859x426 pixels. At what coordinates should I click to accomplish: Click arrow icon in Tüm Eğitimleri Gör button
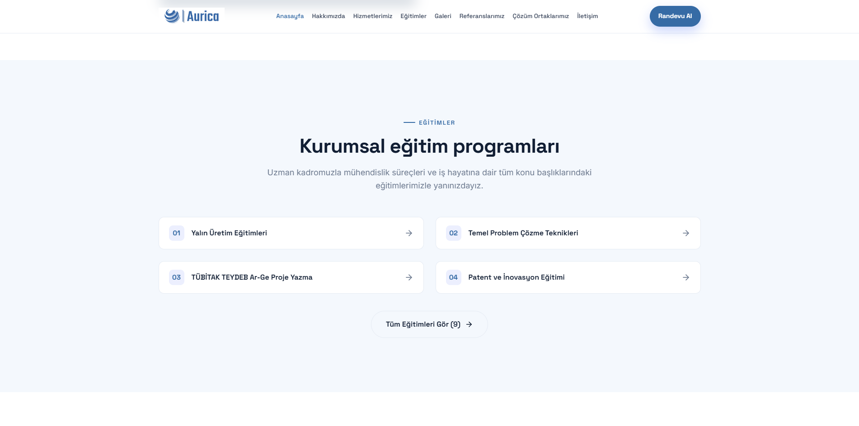tap(469, 324)
